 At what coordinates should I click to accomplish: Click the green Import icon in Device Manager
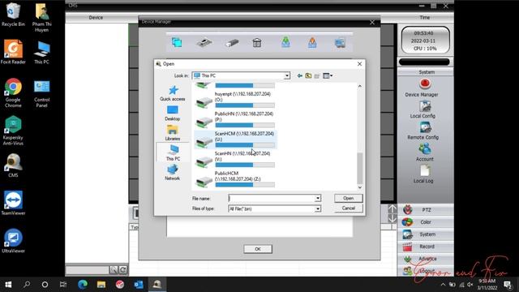pyautogui.click(x=285, y=42)
